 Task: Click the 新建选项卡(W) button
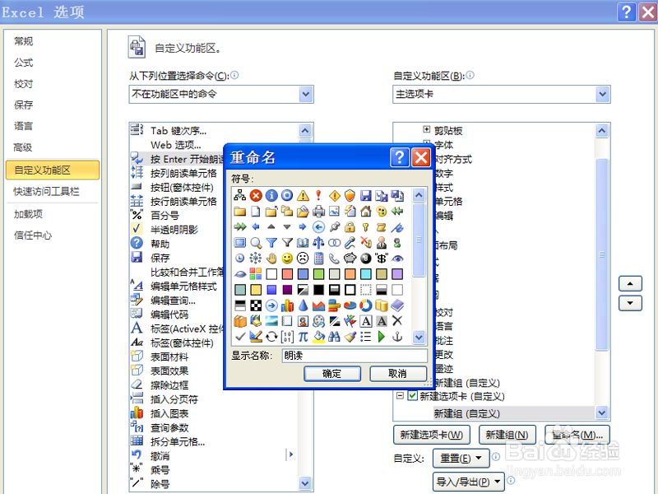pos(431,435)
